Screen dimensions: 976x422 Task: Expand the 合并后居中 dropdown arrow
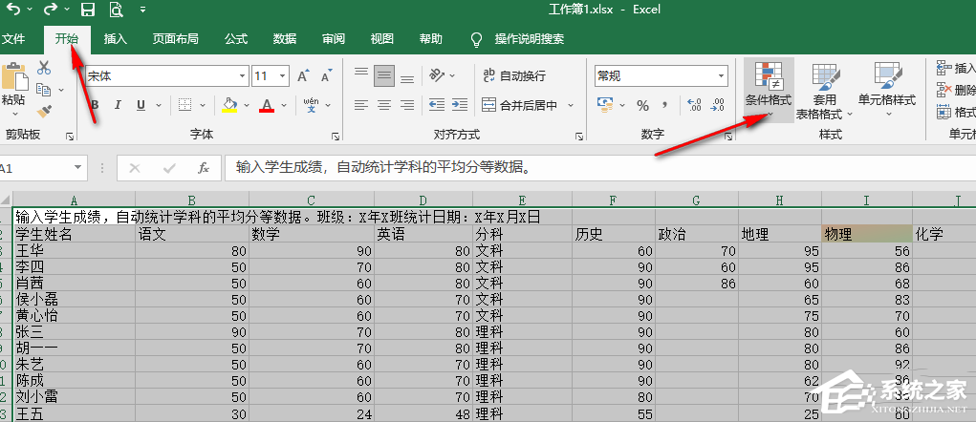tap(570, 105)
